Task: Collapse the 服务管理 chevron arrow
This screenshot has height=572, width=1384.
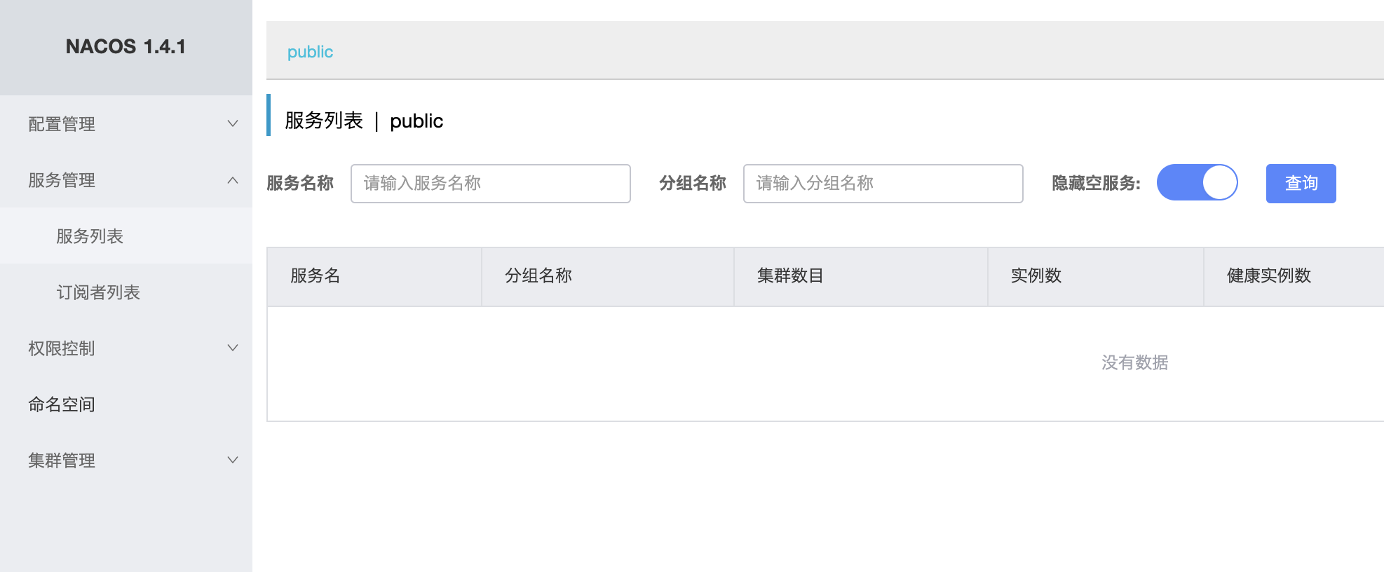Action: click(x=233, y=180)
